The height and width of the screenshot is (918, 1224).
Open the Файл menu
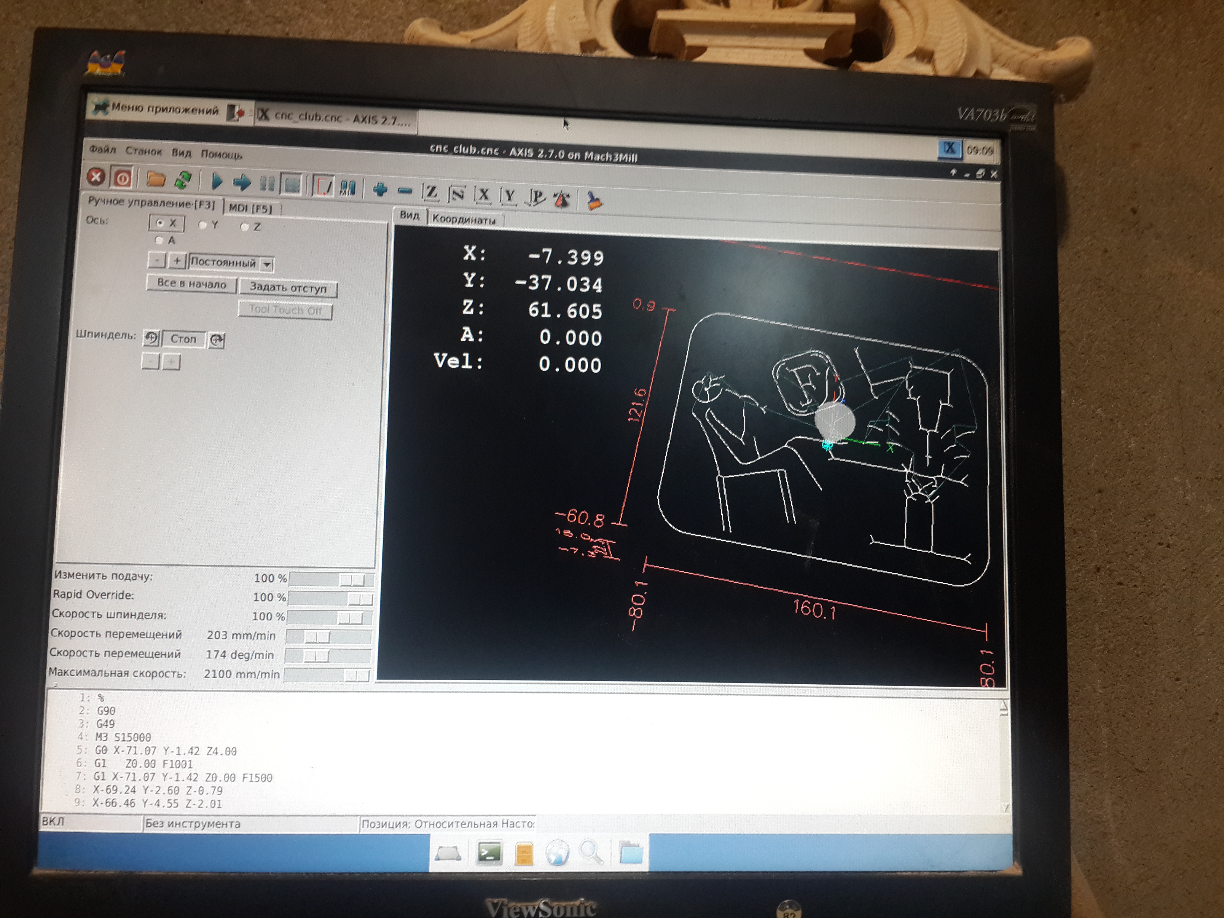[x=102, y=149]
